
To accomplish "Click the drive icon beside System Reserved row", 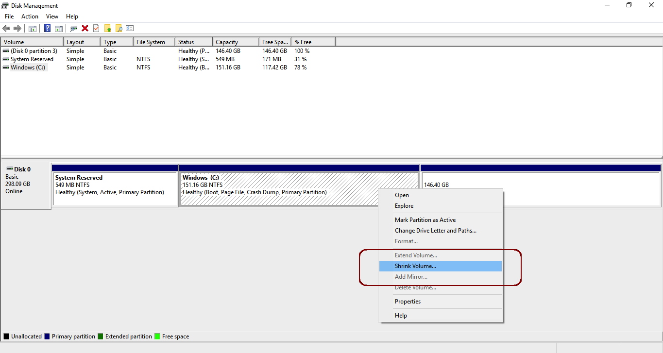I will (6, 59).
